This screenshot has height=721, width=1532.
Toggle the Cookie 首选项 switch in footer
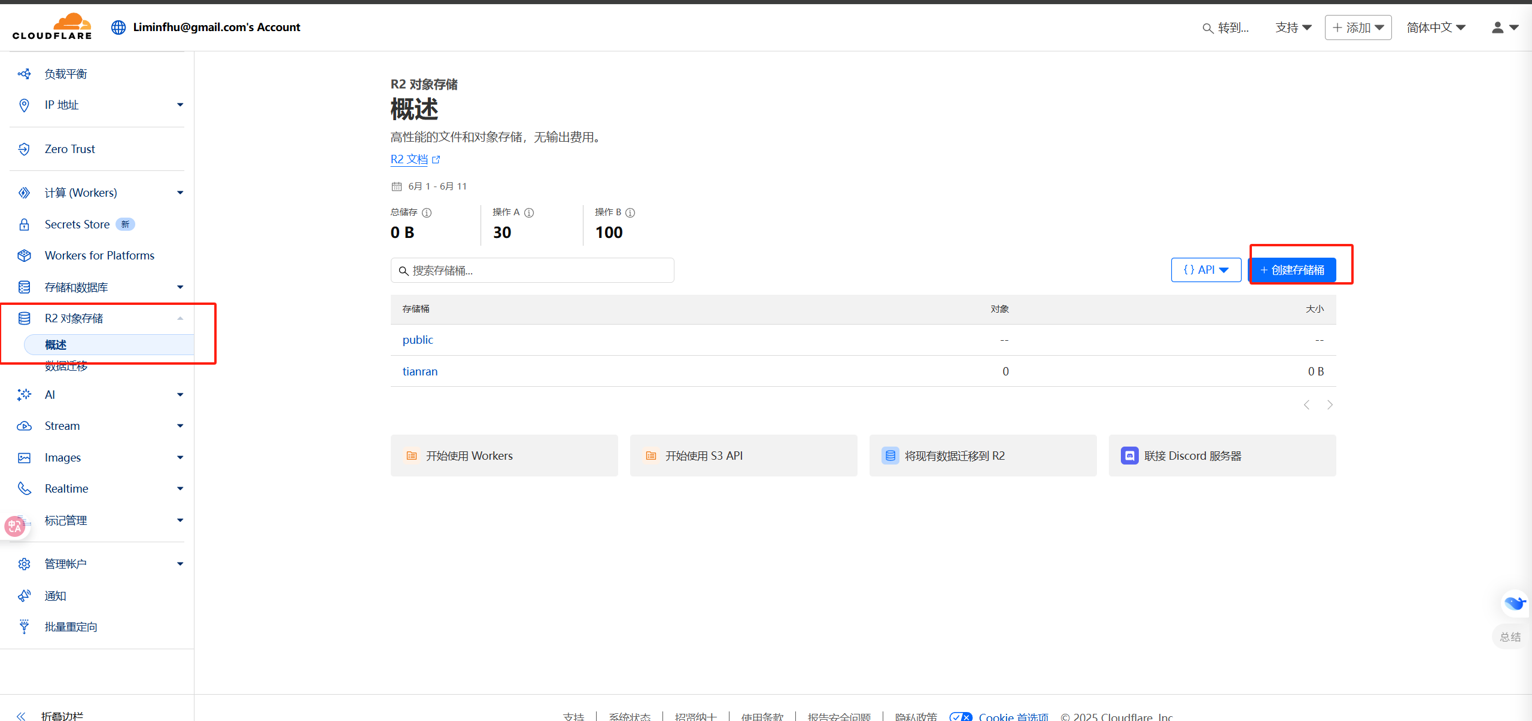(960, 717)
